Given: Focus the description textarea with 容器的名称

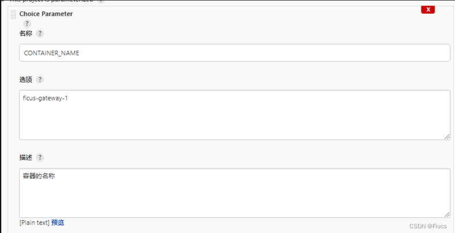Looking at the screenshot, I should coord(234,193).
